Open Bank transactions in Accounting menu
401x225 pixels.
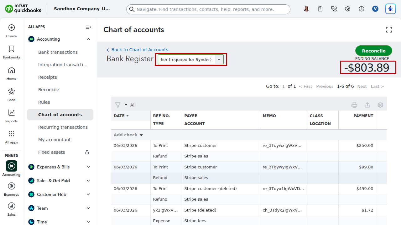[58, 52]
